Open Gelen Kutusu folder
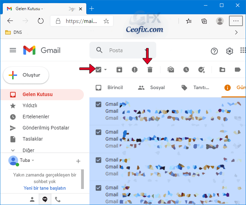This screenshot has width=246, height=205. click(x=42, y=94)
